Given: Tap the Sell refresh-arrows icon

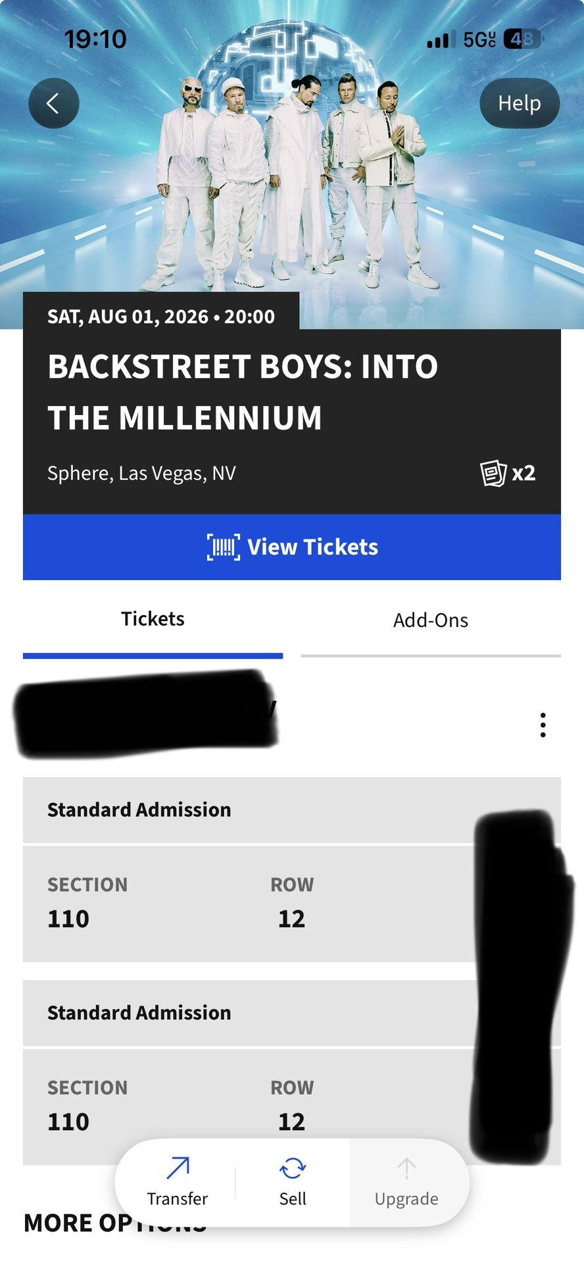Looking at the screenshot, I should click(x=293, y=1168).
